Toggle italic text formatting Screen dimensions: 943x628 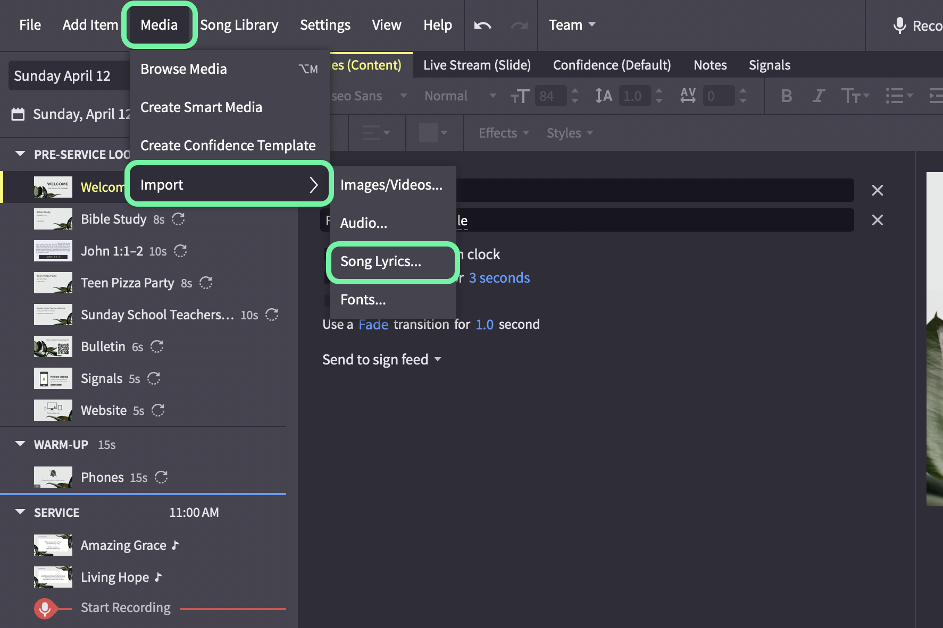pos(819,96)
